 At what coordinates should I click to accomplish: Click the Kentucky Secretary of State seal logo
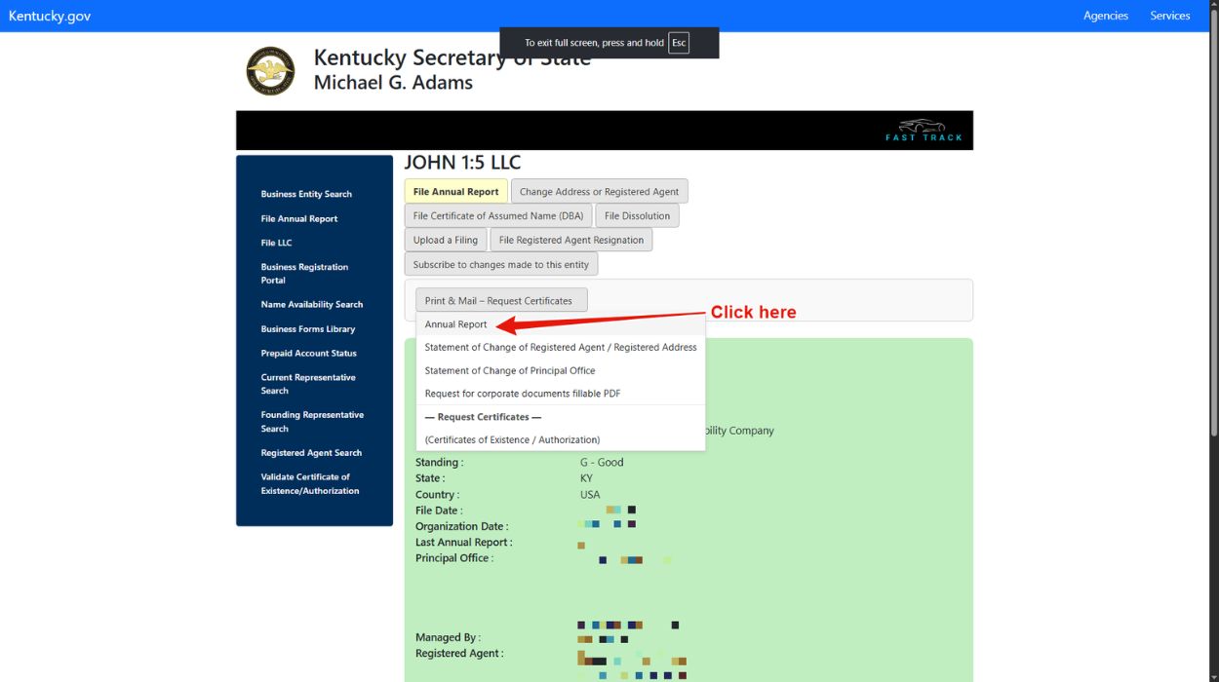[270, 71]
